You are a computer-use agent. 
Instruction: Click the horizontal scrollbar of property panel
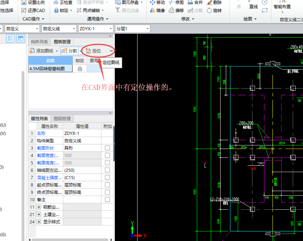point(70,240)
